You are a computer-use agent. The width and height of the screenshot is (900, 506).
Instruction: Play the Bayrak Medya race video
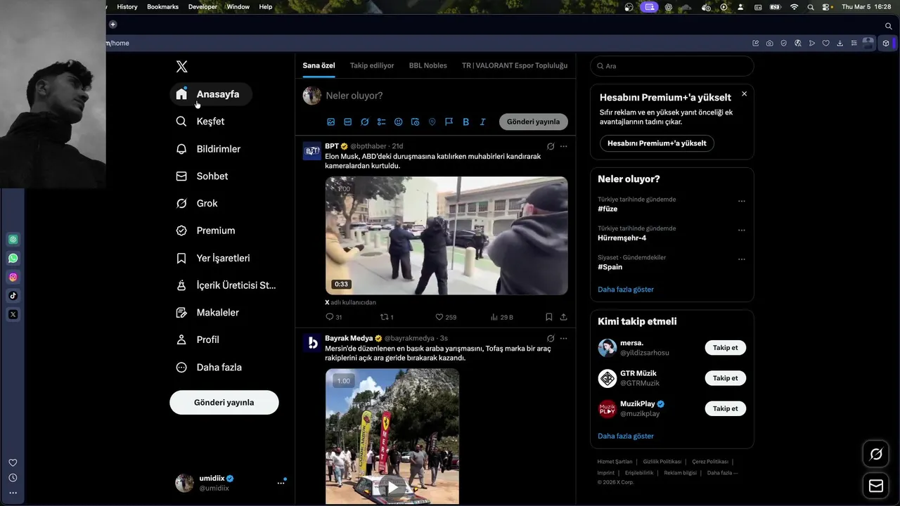[392, 486]
